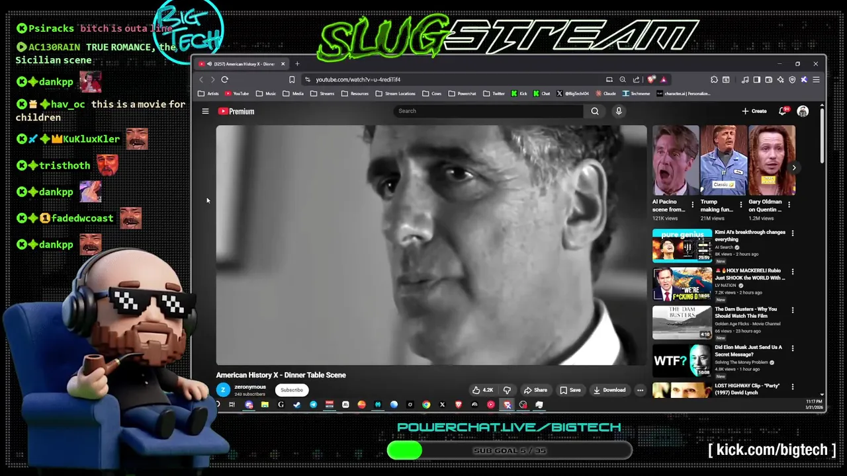Open the Techmeme bookmark
847x476 pixels.
click(637, 94)
